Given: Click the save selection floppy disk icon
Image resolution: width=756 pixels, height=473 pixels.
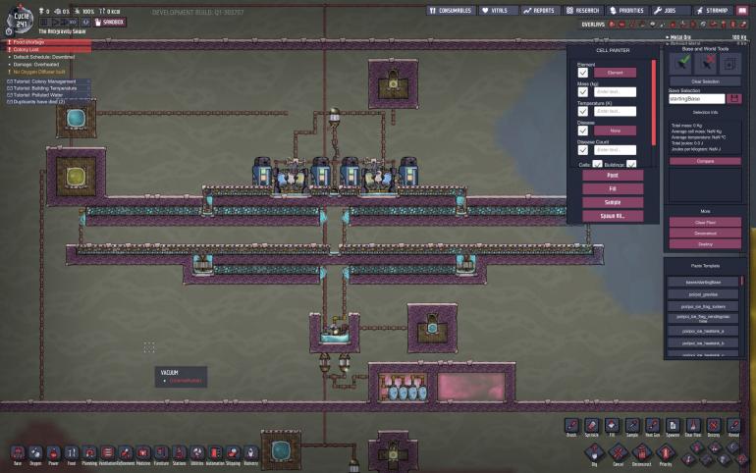Looking at the screenshot, I should tap(733, 98).
